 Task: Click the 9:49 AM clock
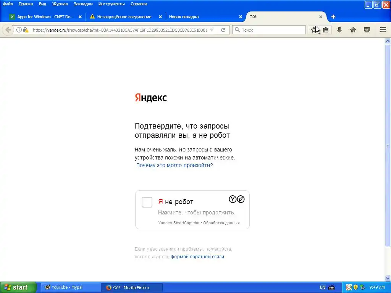(x=377, y=288)
